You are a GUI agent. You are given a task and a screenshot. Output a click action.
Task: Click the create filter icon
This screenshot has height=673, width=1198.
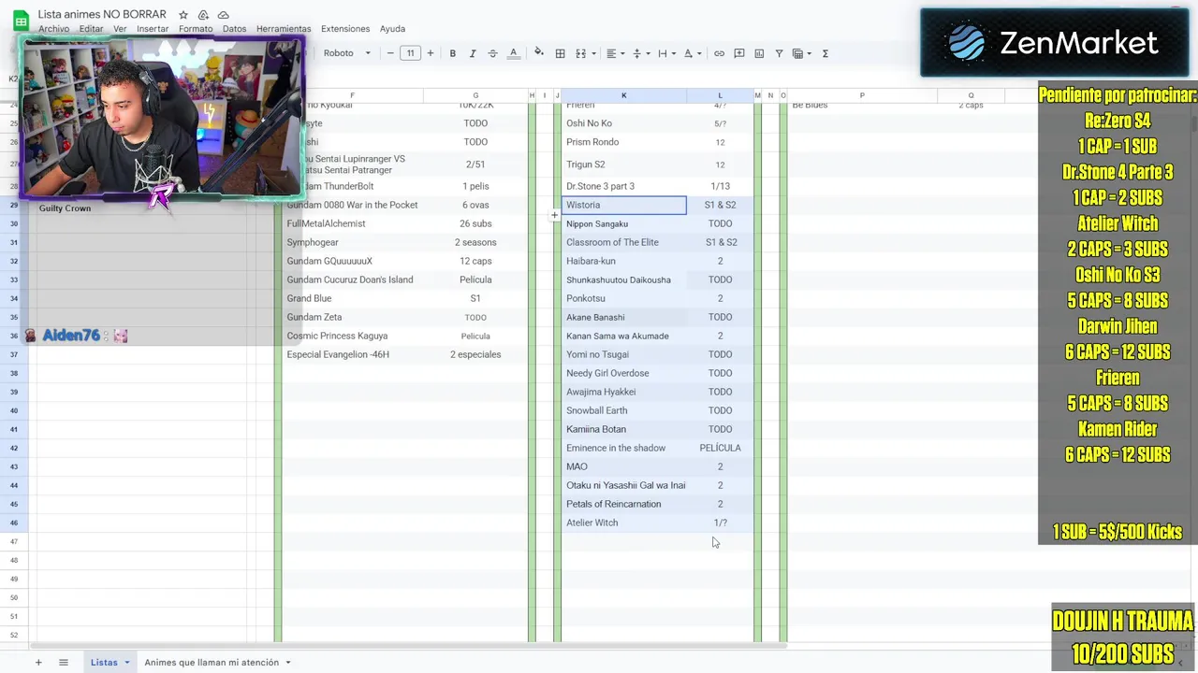(x=779, y=53)
